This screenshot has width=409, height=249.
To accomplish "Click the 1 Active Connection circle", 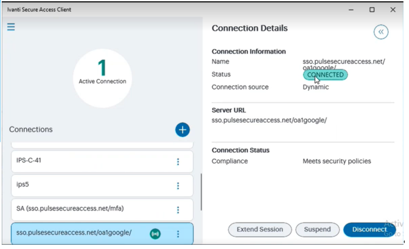I will coord(102,79).
